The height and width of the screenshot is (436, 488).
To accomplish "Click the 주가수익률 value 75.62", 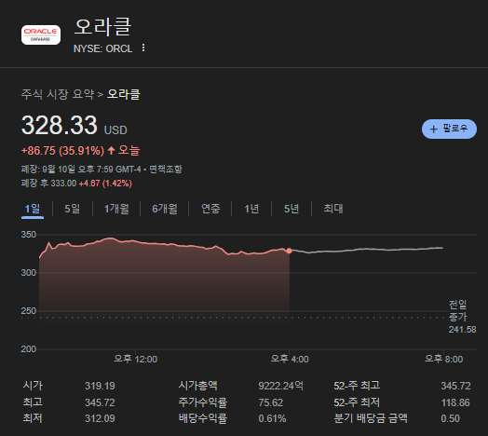I will point(271,402).
